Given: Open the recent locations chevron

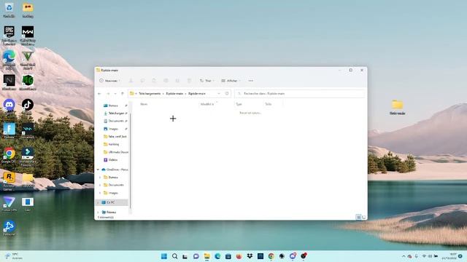Looking at the screenshot, I should (115, 94).
